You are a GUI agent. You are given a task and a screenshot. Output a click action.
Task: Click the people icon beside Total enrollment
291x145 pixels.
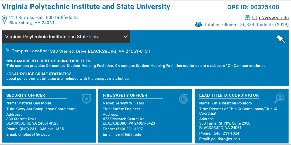(x=198, y=24)
